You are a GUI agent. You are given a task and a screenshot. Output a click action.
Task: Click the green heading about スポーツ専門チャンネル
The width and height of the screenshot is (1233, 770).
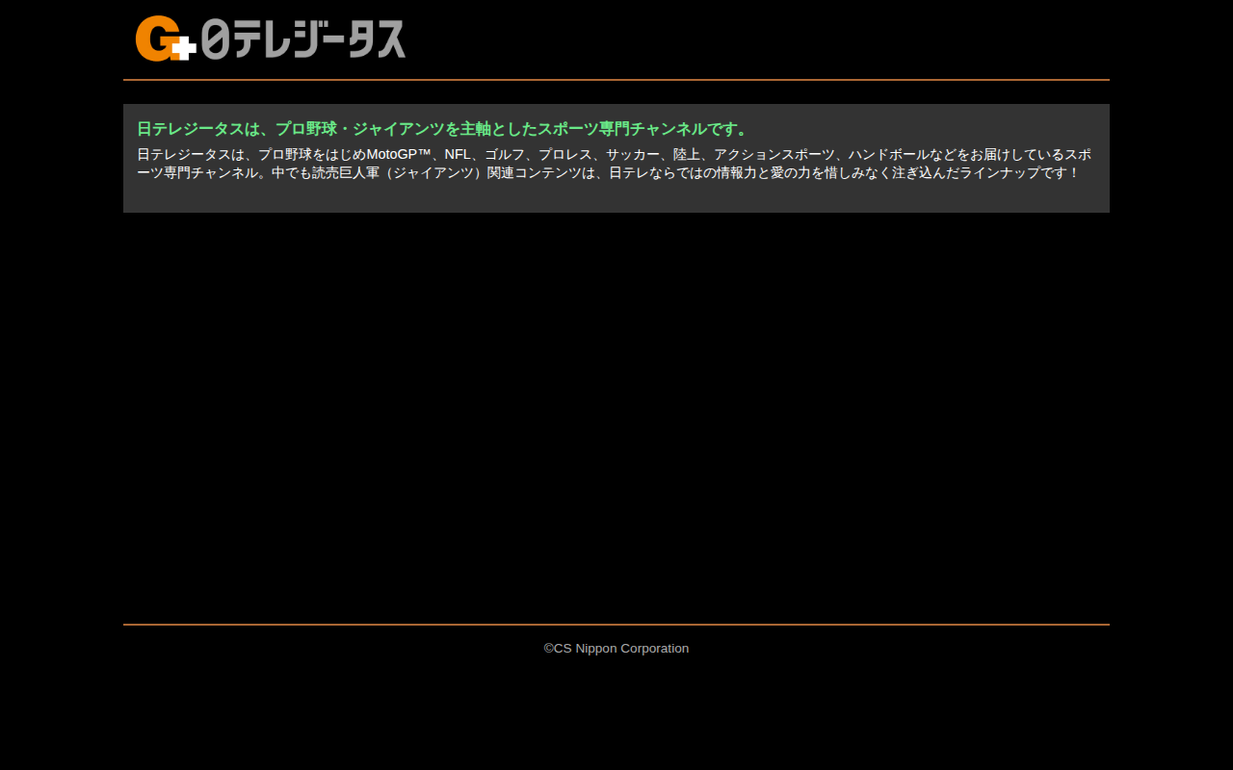(x=443, y=129)
